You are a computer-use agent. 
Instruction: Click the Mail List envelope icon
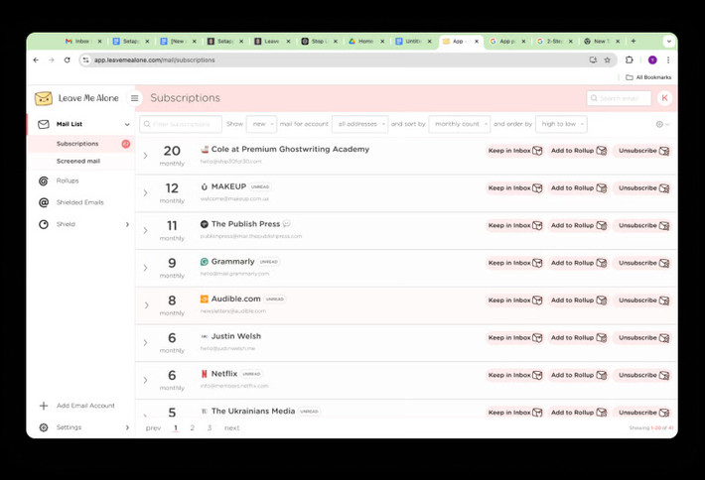click(44, 124)
